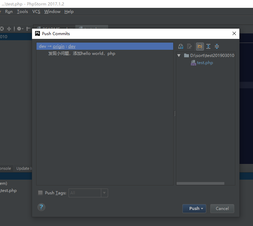The width and height of the screenshot is (253, 226).
Task: Click the dev target branch link
Action: click(72, 46)
